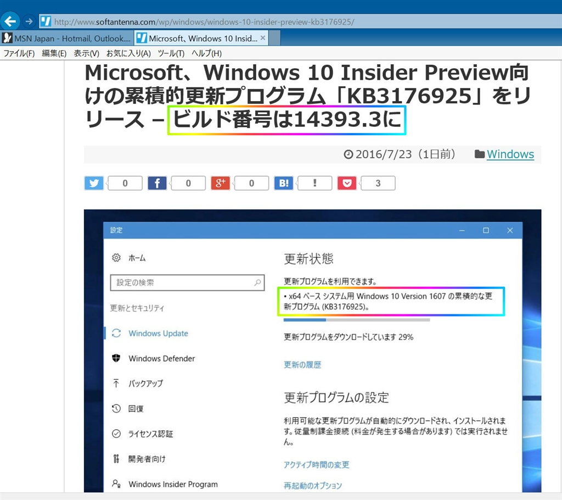Select Windows Defender in sidebar

162,358
